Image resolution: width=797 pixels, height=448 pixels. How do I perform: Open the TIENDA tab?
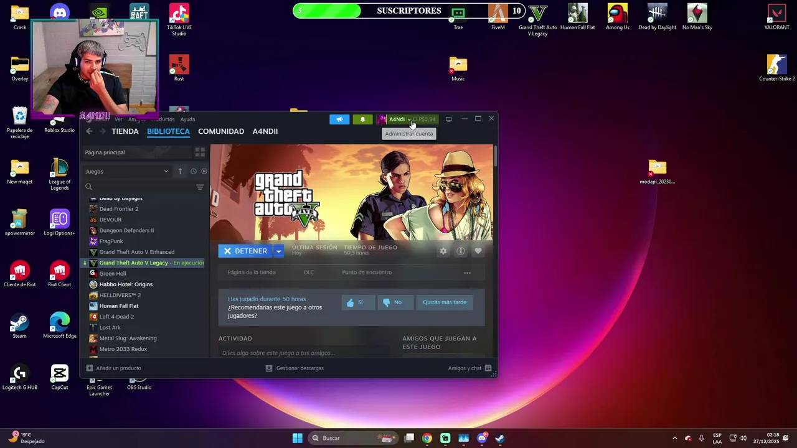[125, 131]
